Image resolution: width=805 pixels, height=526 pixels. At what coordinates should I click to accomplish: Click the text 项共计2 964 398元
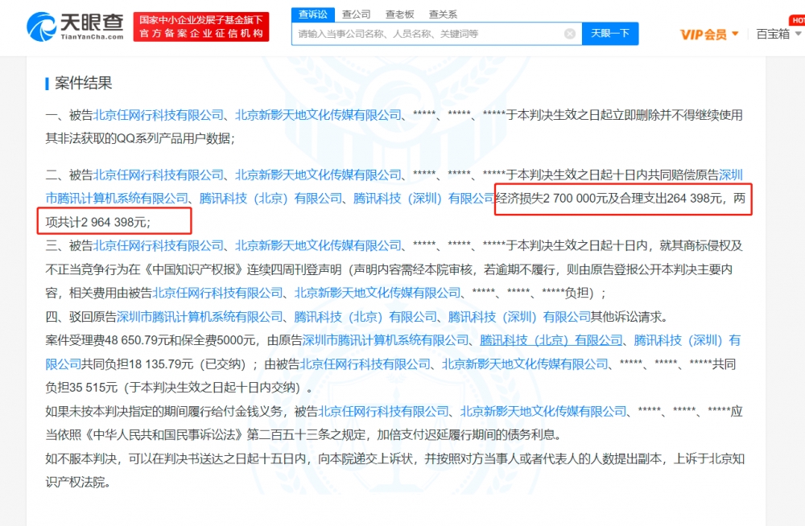coord(96,222)
